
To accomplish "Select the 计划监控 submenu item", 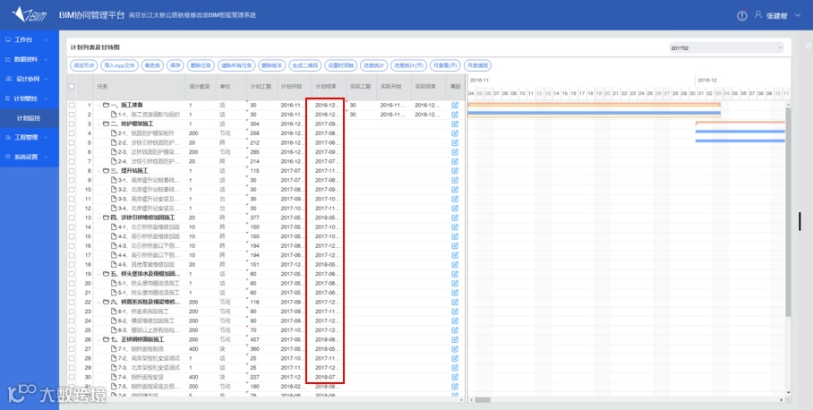I will coord(30,118).
